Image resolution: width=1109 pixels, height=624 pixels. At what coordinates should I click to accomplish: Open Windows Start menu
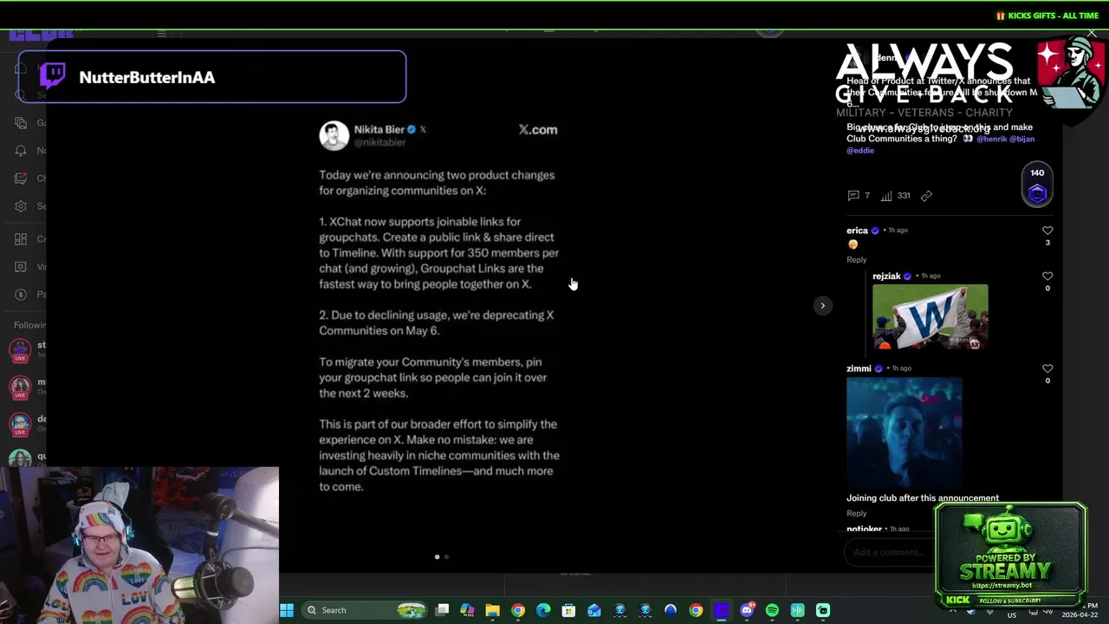pos(287,610)
